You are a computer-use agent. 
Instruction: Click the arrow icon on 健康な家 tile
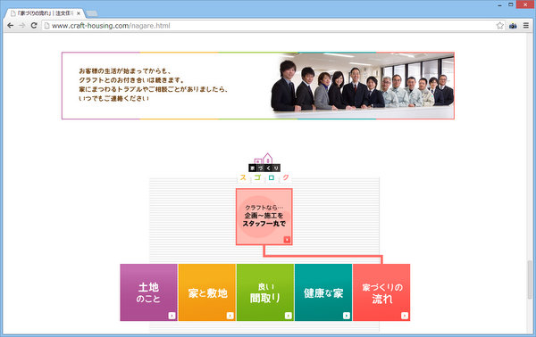click(347, 316)
